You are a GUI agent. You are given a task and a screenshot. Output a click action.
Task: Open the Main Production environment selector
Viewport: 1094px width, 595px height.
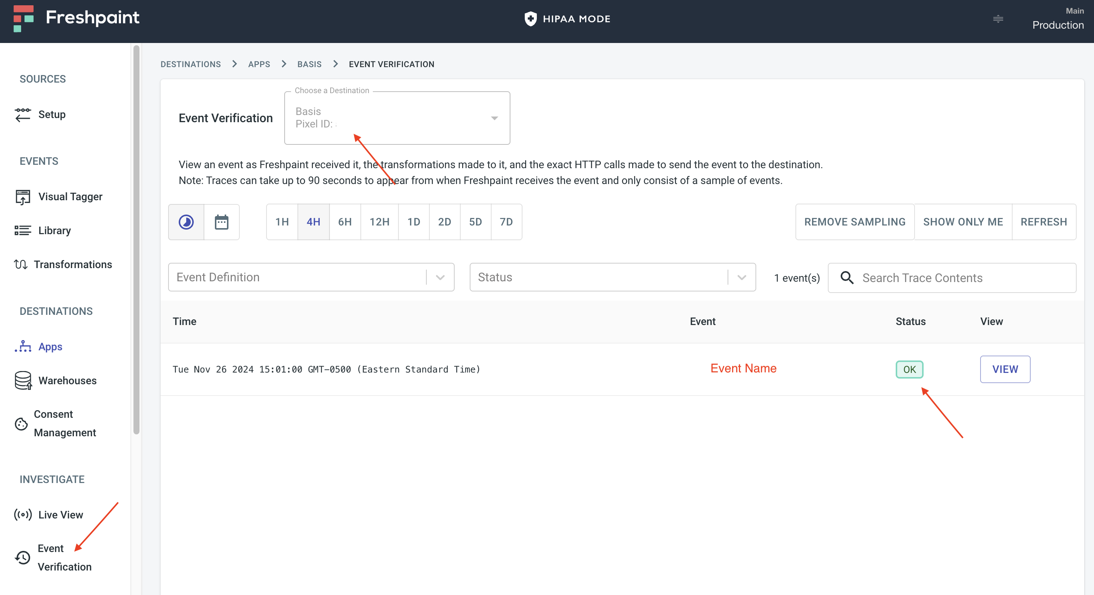[x=1058, y=19]
